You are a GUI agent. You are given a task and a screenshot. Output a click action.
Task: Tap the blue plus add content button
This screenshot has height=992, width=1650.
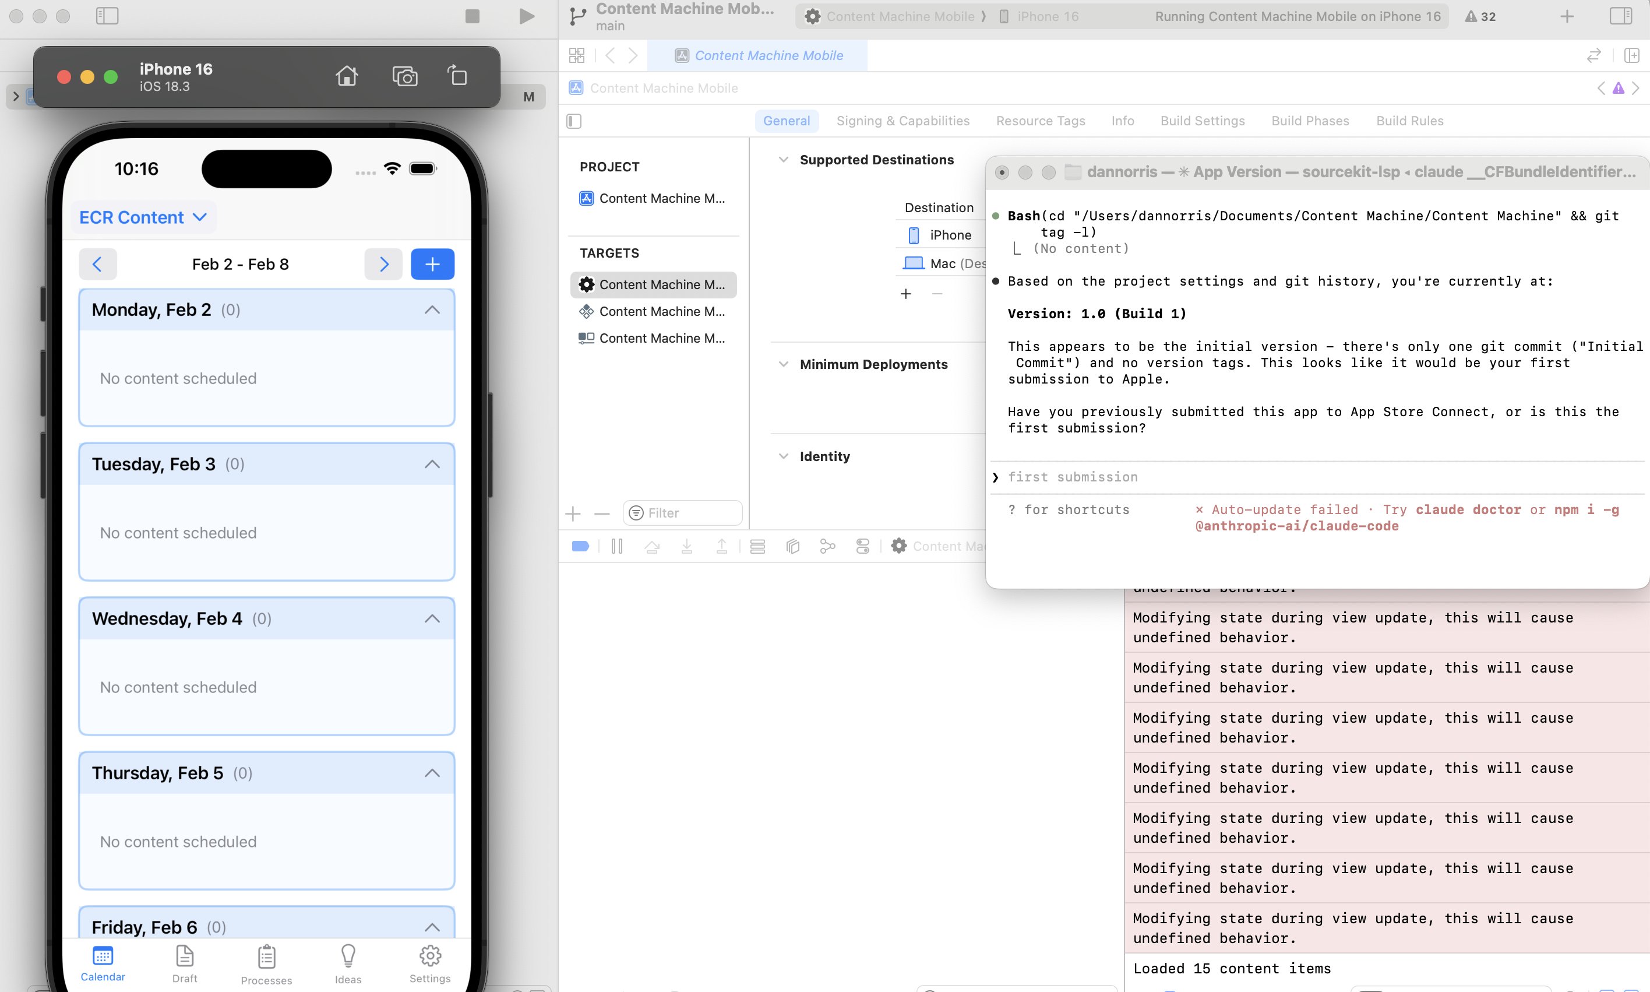pyautogui.click(x=432, y=264)
